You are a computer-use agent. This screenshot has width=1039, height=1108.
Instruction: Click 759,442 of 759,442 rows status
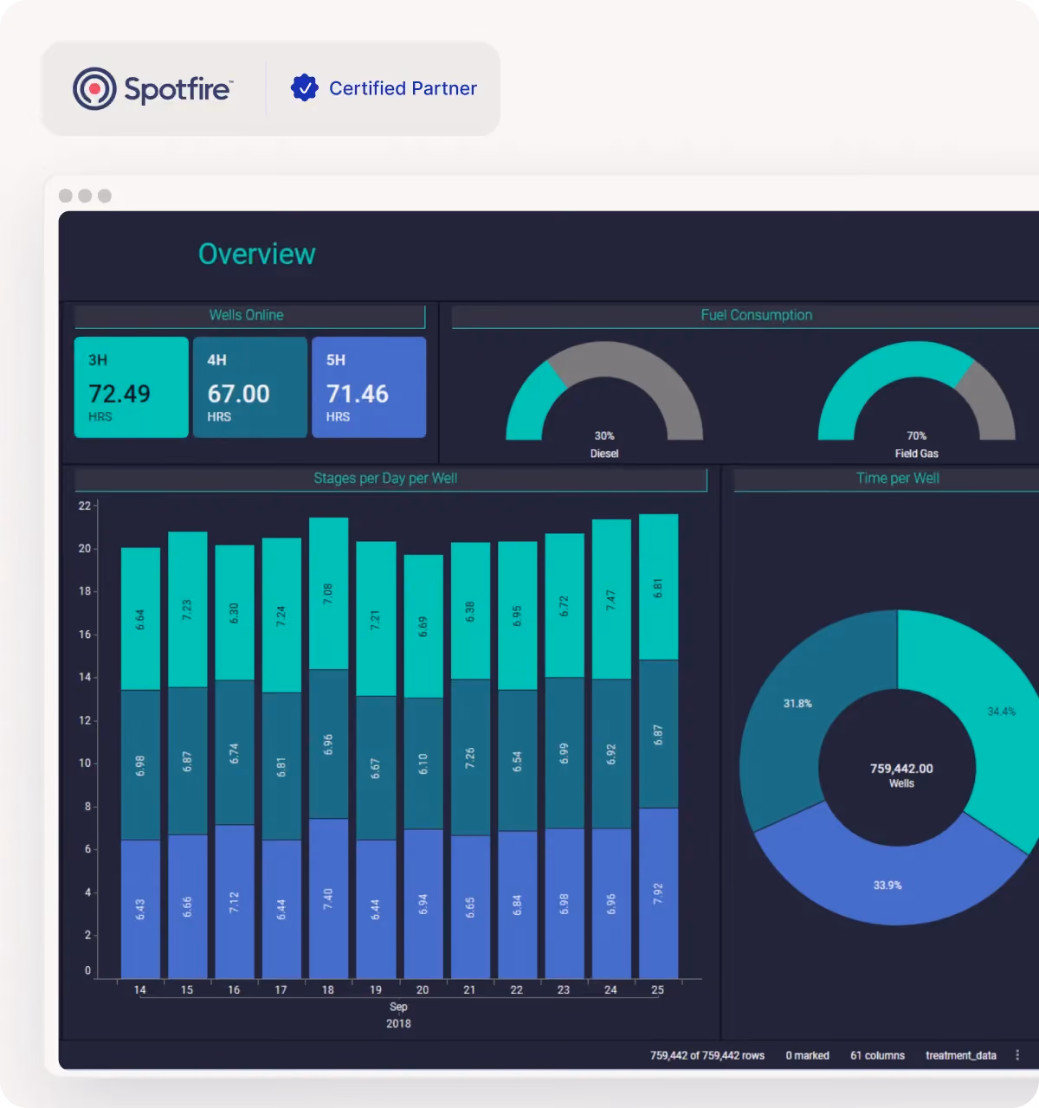point(707,1055)
